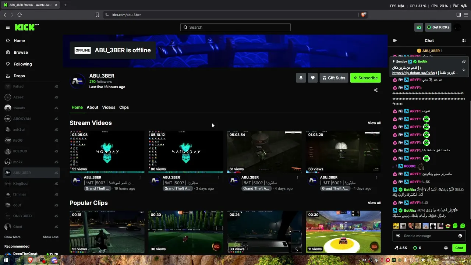
Task: Bookmark this page
Action: tap(97, 15)
